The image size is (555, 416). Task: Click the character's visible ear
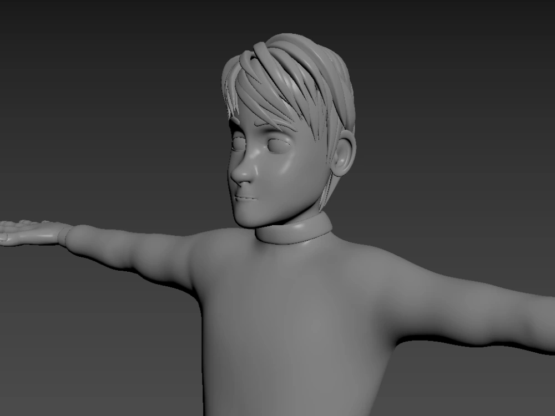coord(344,153)
